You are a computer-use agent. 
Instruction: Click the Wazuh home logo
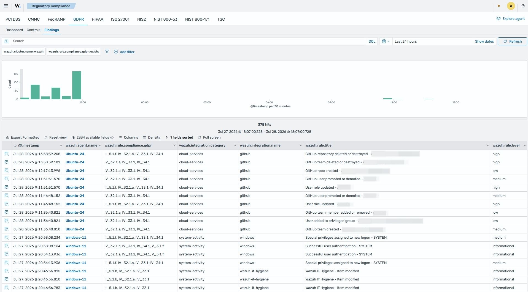click(x=18, y=6)
